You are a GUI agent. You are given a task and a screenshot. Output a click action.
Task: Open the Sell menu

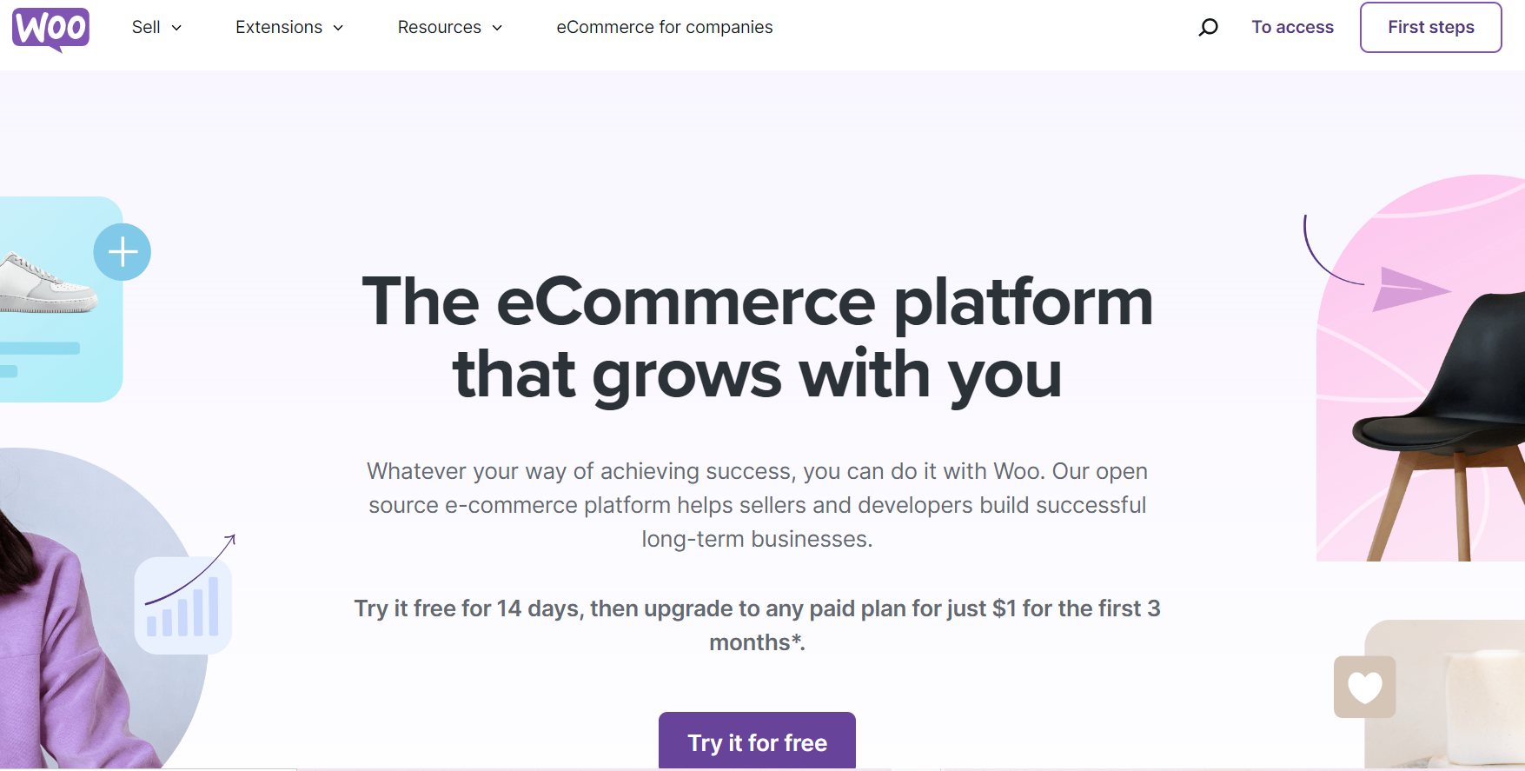146,27
